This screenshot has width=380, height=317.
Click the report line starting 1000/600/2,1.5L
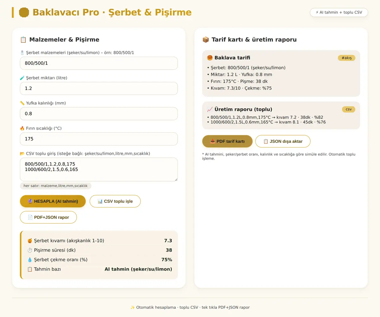pos(266,122)
